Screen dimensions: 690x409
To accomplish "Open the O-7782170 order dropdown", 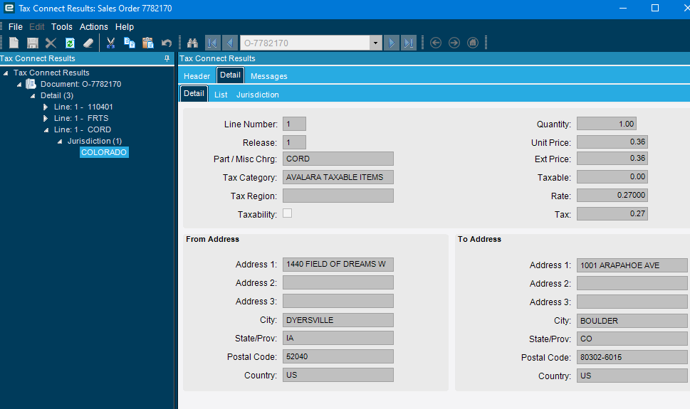I will (x=375, y=43).
